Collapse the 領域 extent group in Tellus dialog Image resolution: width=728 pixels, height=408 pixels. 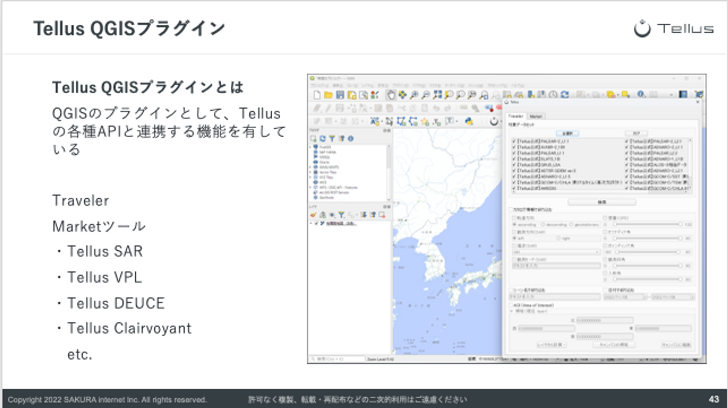point(511,311)
